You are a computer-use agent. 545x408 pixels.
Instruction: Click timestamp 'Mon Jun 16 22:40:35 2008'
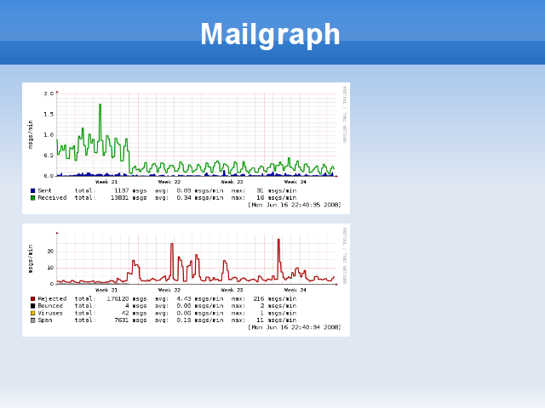point(295,205)
